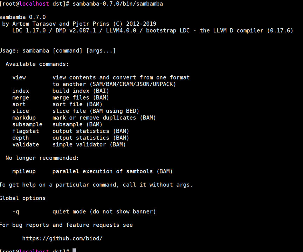Click the 'index' command in the list

[x=21, y=91]
